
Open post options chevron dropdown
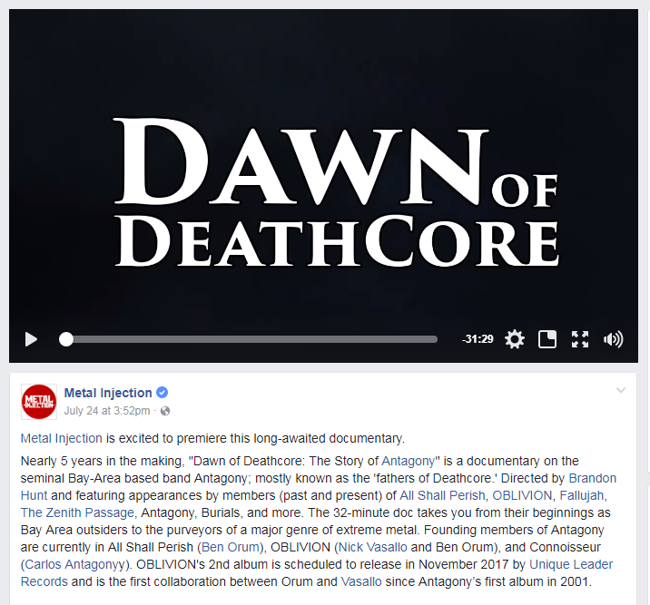click(x=621, y=390)
